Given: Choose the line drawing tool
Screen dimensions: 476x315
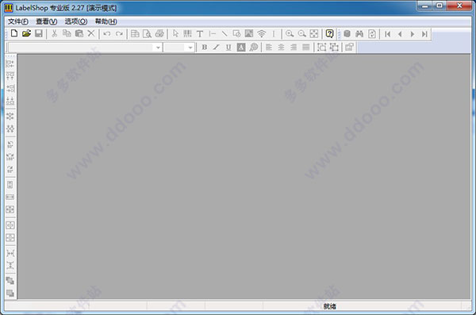Looking at the screenshot, I should point(225,33).
